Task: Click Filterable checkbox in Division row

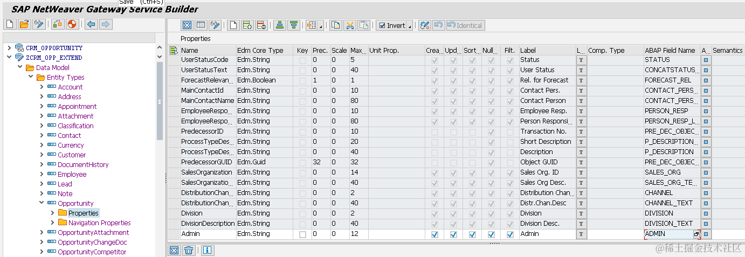Action: click(510, 213)
